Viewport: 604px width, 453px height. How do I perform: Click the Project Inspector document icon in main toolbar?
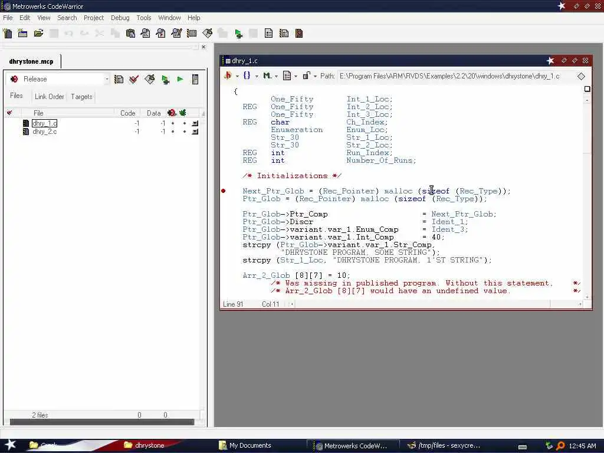click(268, 34)
